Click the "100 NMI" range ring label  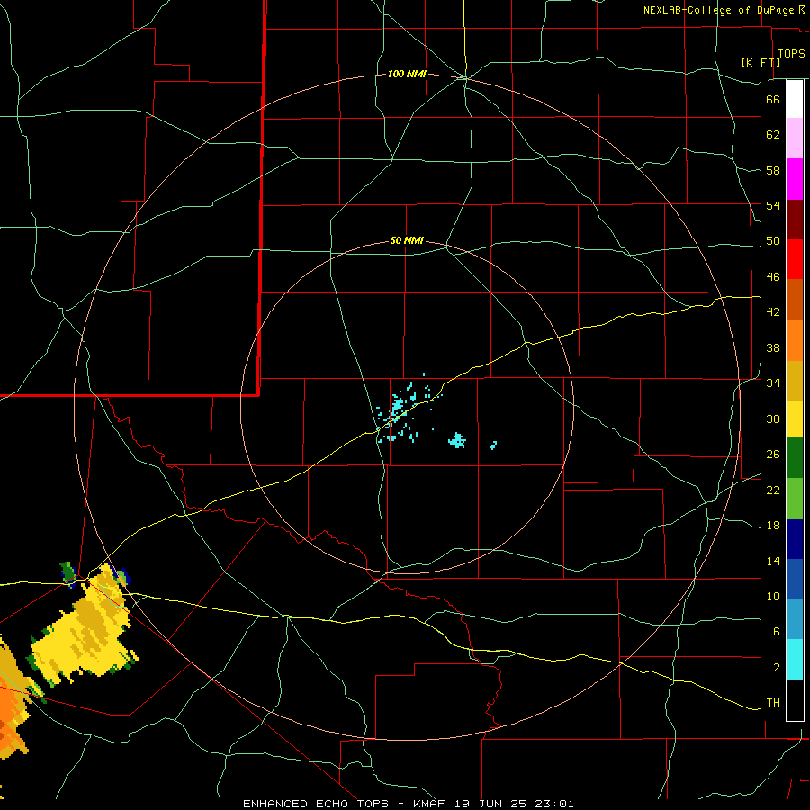point(407,75)
